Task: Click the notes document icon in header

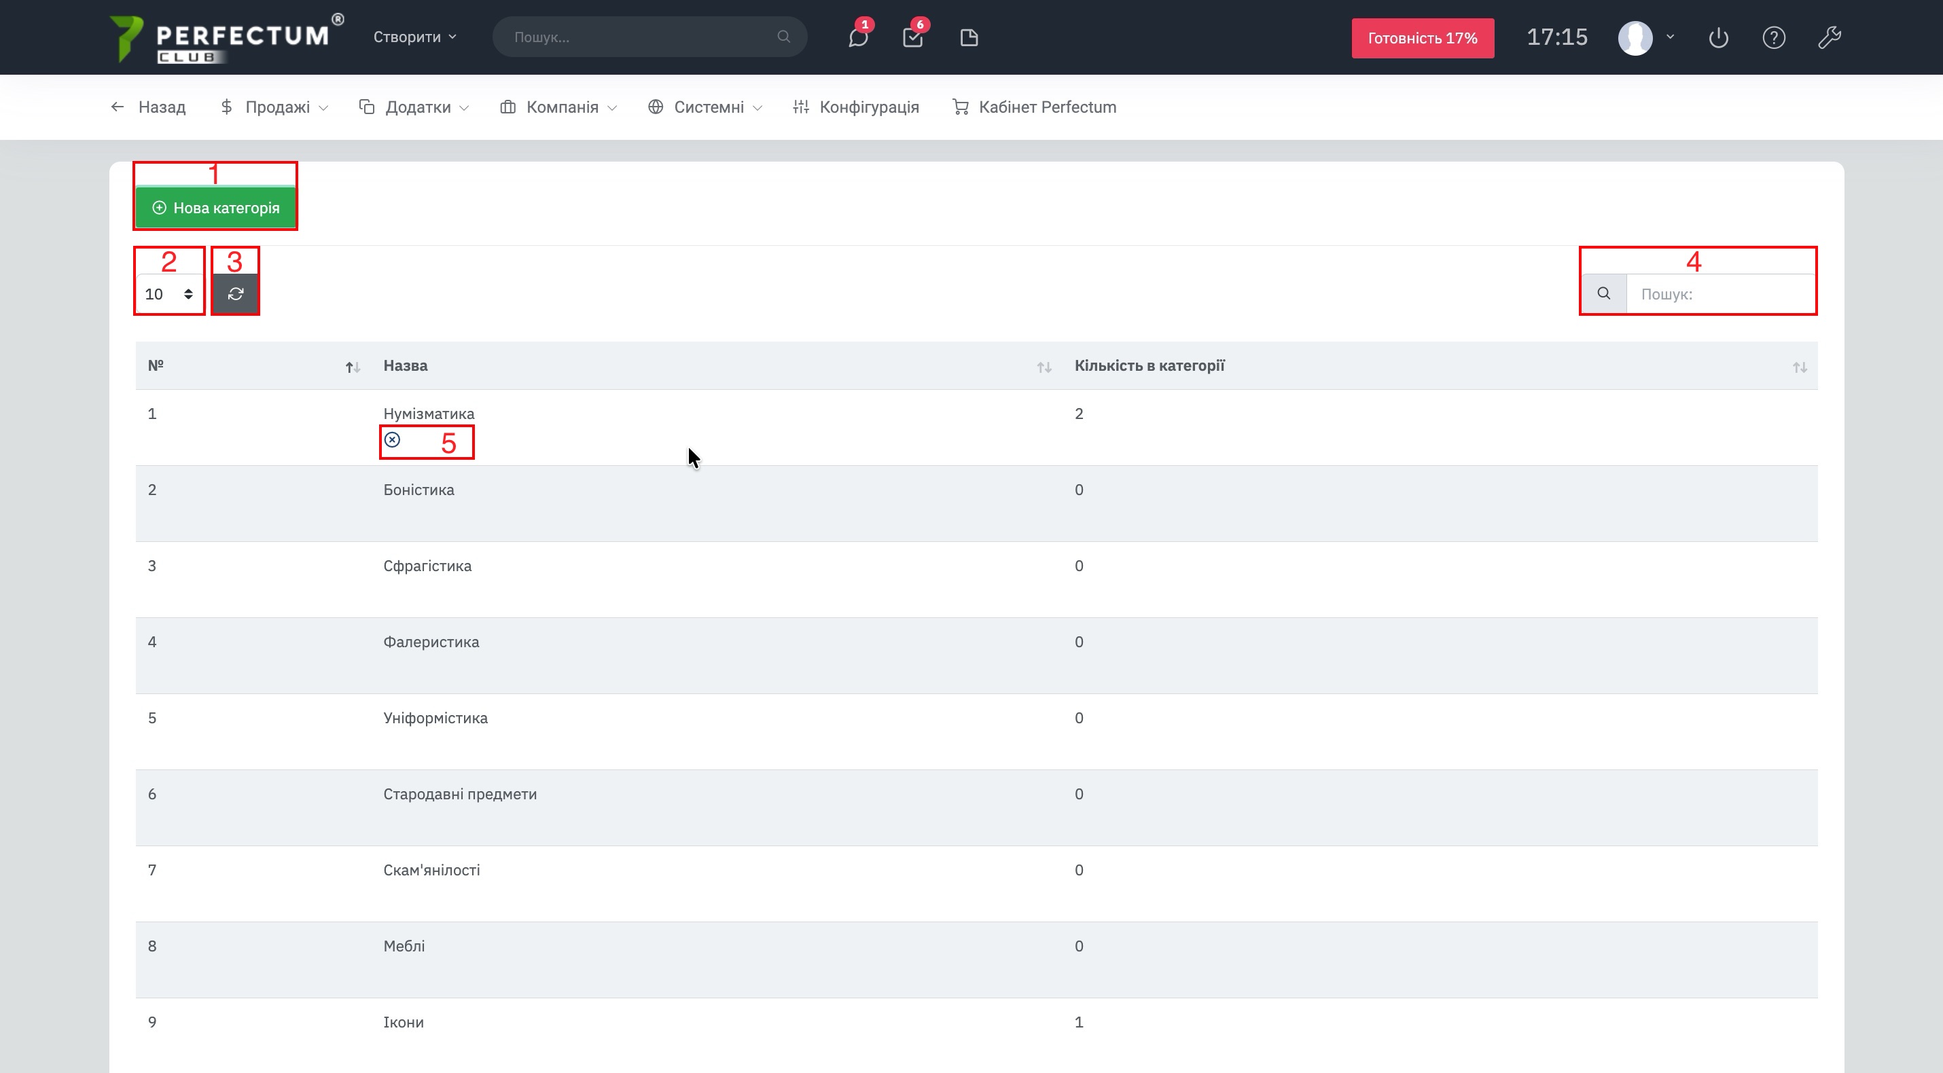Action: (x=969, y=38)
